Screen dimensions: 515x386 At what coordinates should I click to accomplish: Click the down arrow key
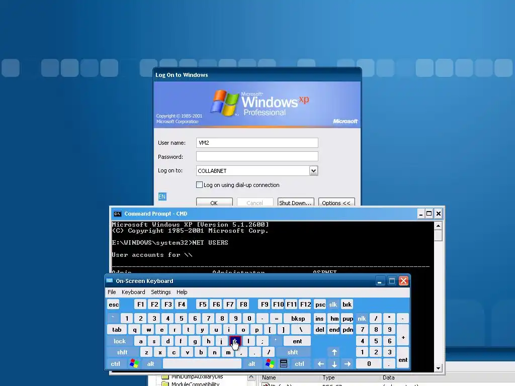[x=334, y=364]
